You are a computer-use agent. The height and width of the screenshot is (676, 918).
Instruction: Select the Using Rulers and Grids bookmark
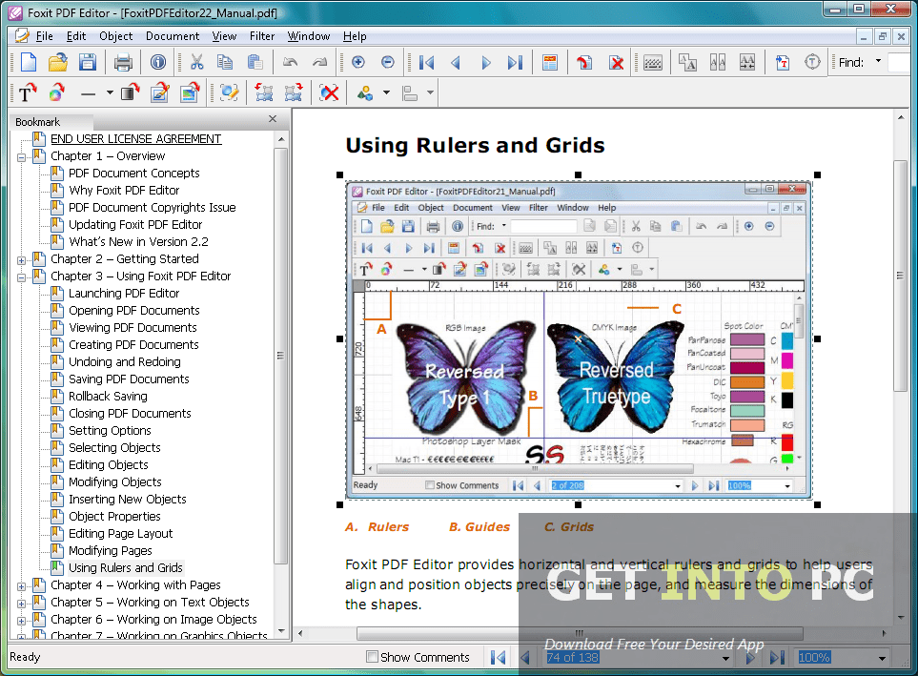125,567
